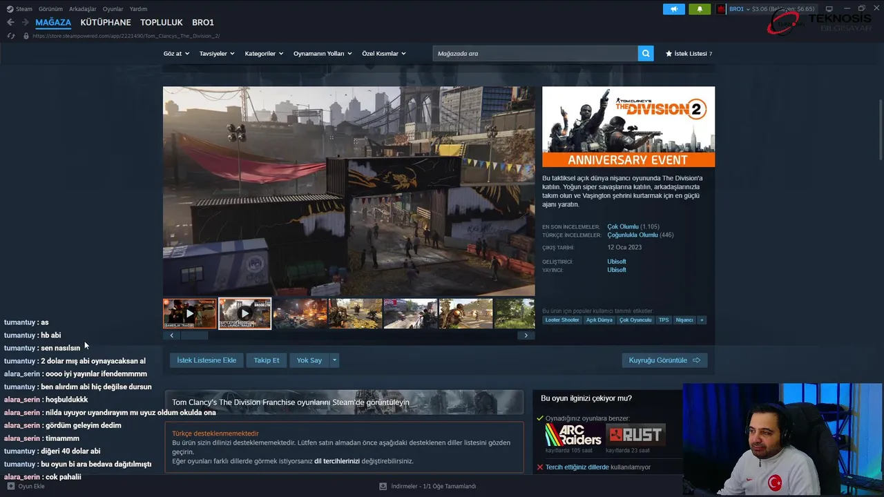This screenshot has height=497, width=884.
Task: Select the Looter Shooter tag
Action: [562, 320]
